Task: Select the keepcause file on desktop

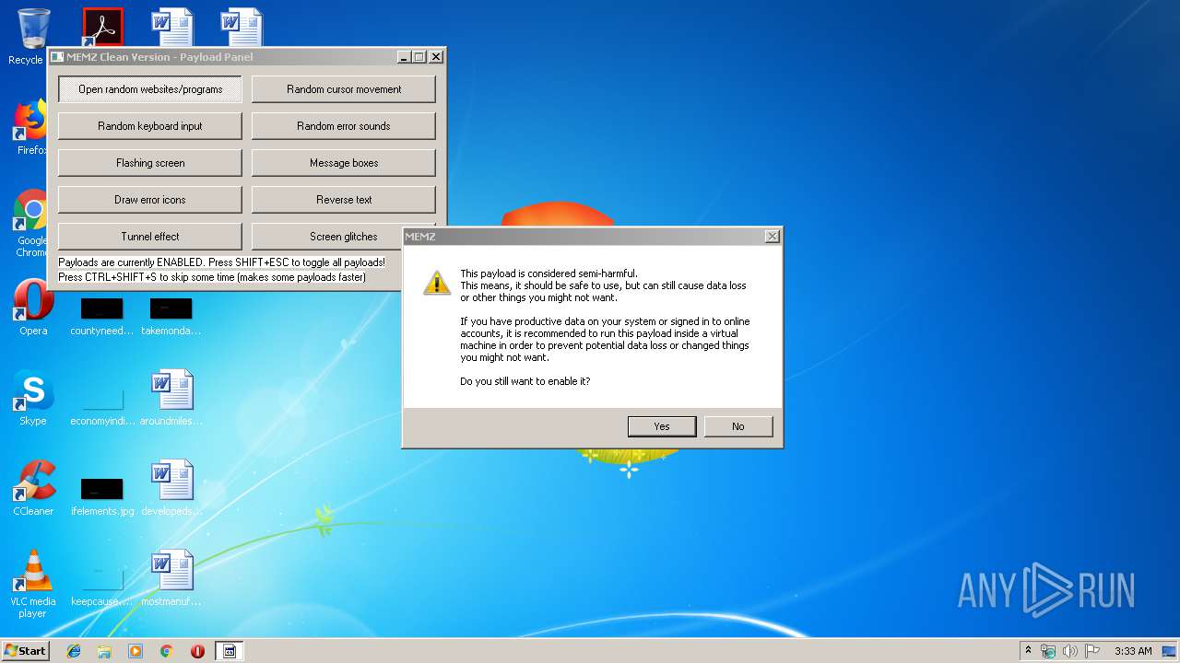Action: (102, 586)
